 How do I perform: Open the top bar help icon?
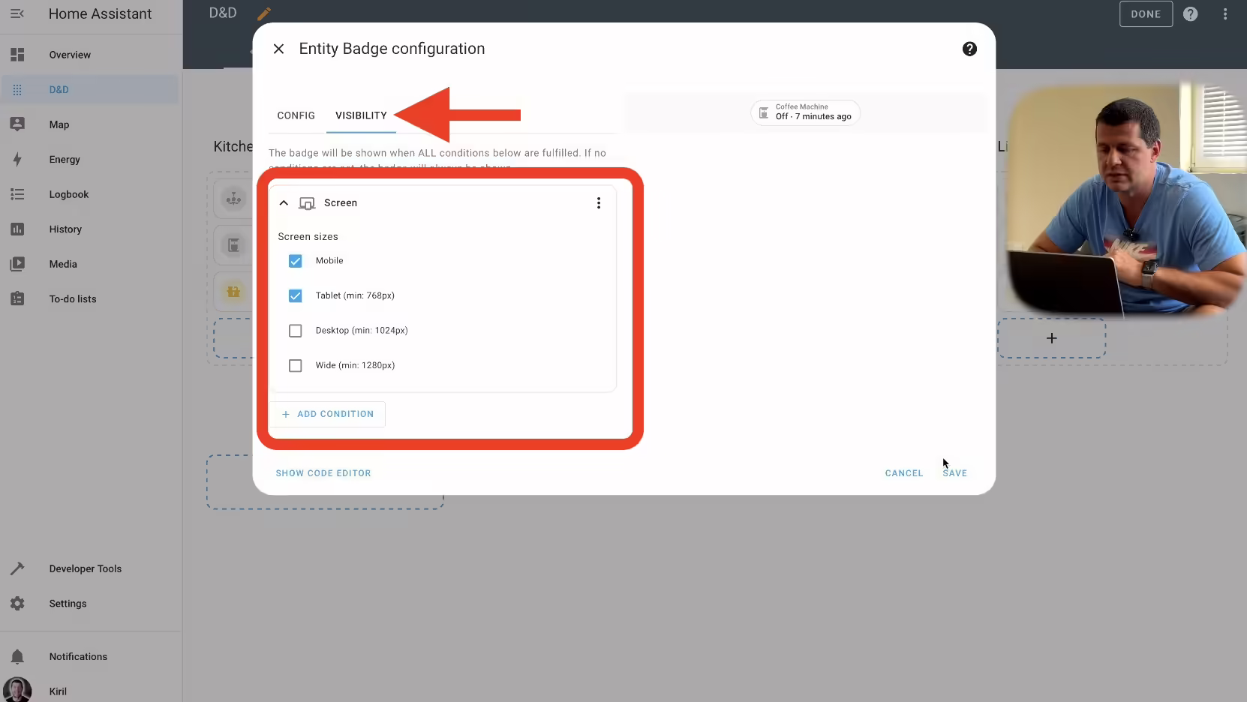tap(1190, 14)
